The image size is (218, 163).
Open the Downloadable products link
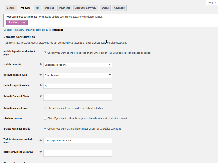pos(39,30)
